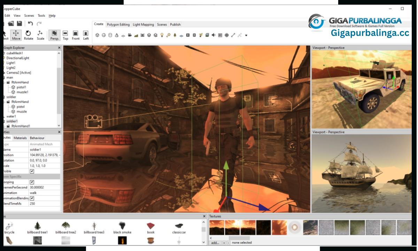This screenshot has width=418, height=251.
Task: Toggle the Visible checkbox
Action: pos(32,172)
